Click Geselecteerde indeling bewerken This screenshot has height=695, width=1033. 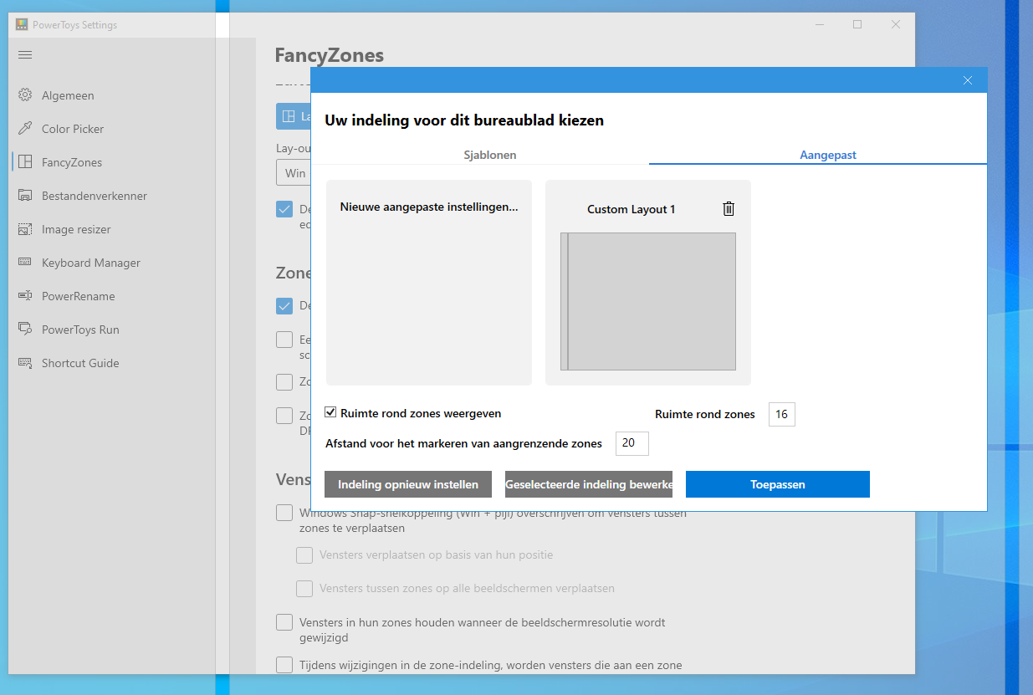click(x=588, y=483)
